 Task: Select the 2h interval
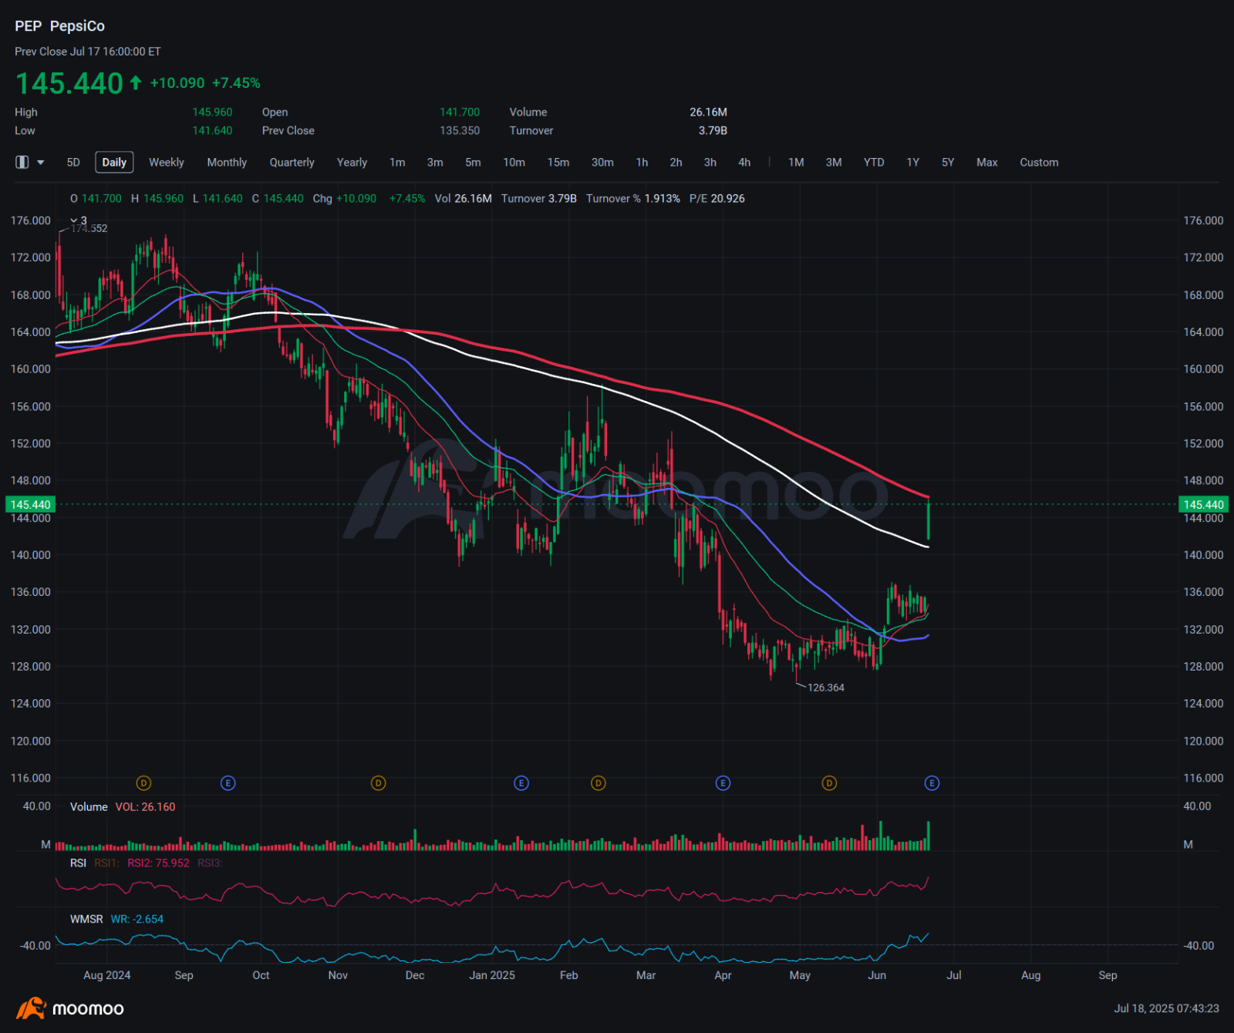(x=676, y=163)
